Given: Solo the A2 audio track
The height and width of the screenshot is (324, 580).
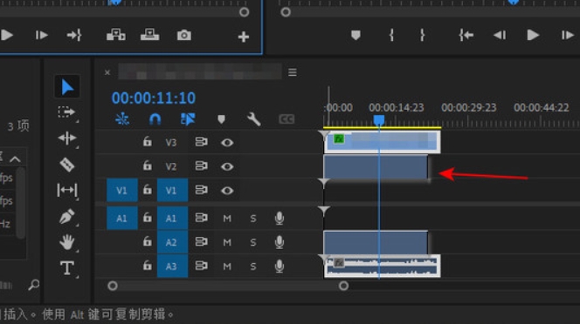Looking at the screenshot, I should pos(253,242).
